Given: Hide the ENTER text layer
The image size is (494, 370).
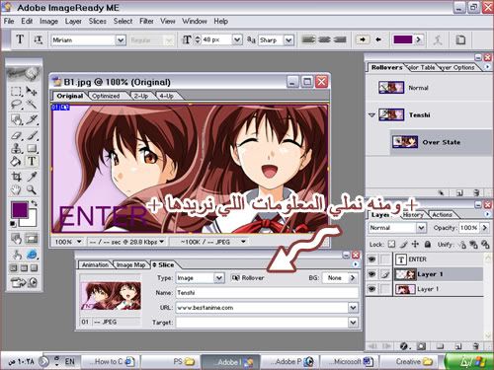Looking at the screenshot, I should [x=371, y=259].
